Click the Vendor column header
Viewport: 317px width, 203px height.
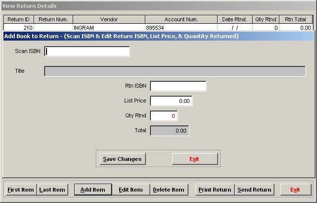pos(109,19)
